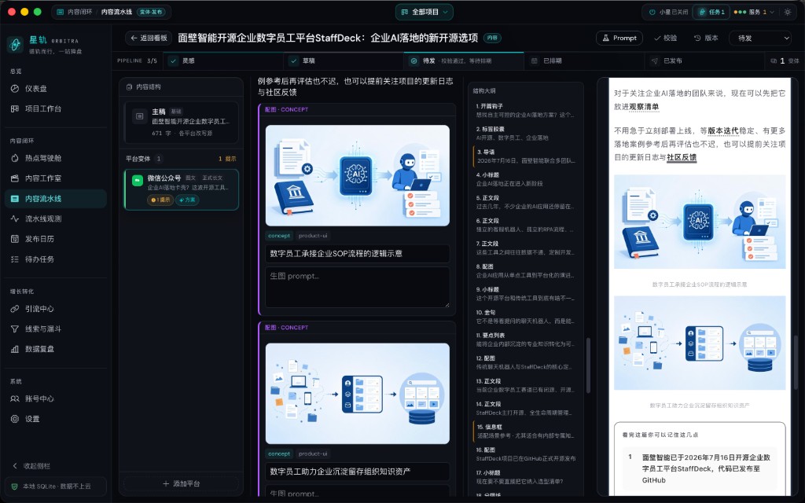Edit caption 数字员工助力企业沉淀留存组织知识资产
Image resolution: width=805 pixels, height=503 pixels.
click(x=358, y=472)
